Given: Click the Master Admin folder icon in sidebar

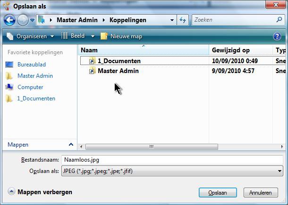Looking at the screenshot, I should tap(9, 76).
